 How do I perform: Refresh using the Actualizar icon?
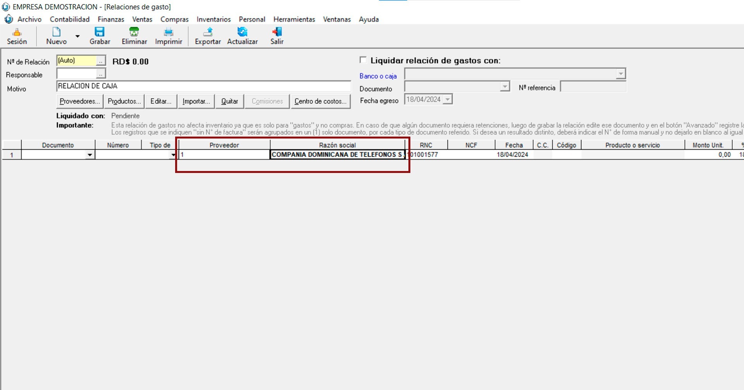click(242, 32)
